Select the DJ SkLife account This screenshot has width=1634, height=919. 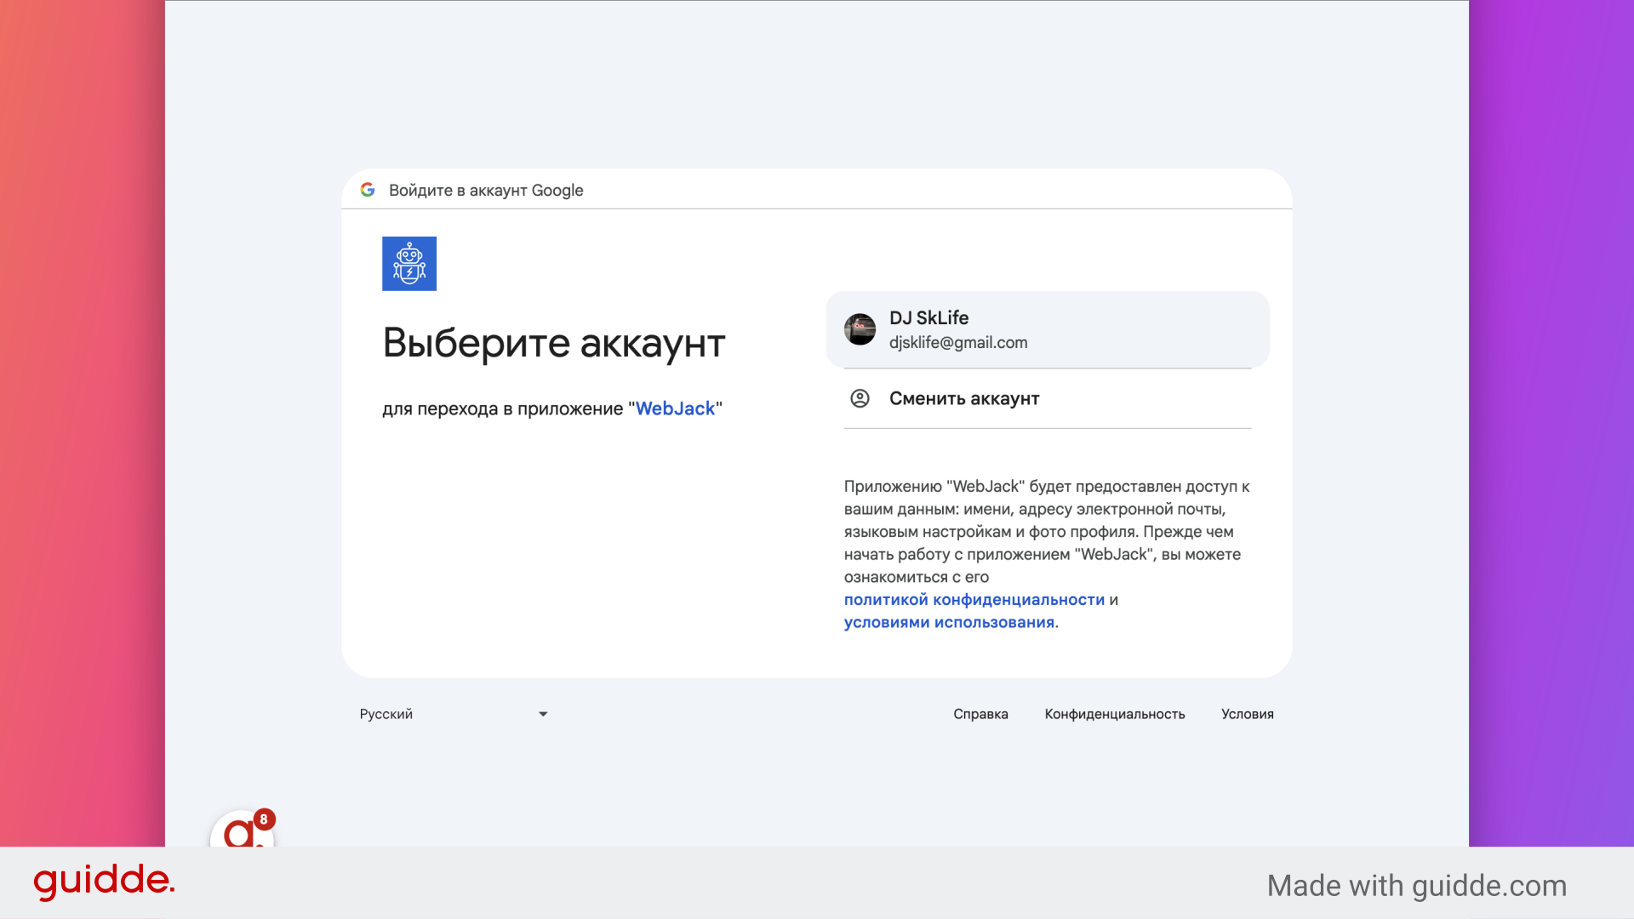(x=1047, y=329)
